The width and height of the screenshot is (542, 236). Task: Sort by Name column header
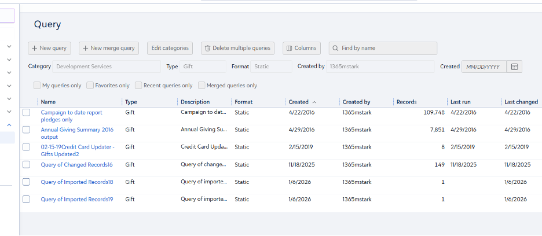[48, 102]
